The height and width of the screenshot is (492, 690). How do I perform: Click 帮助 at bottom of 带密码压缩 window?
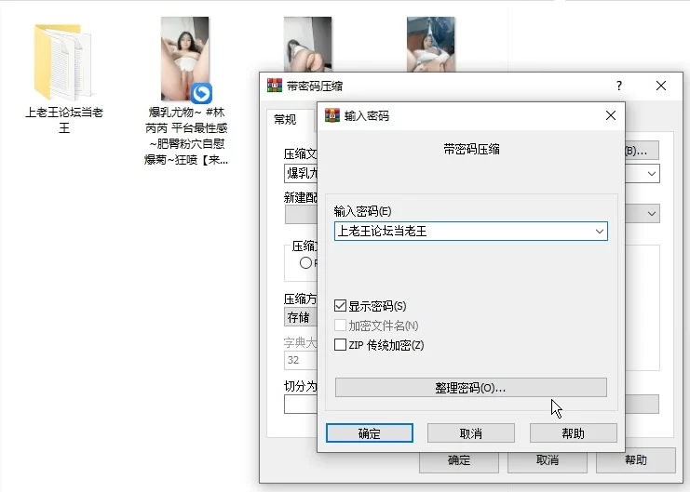coord(636,460)
